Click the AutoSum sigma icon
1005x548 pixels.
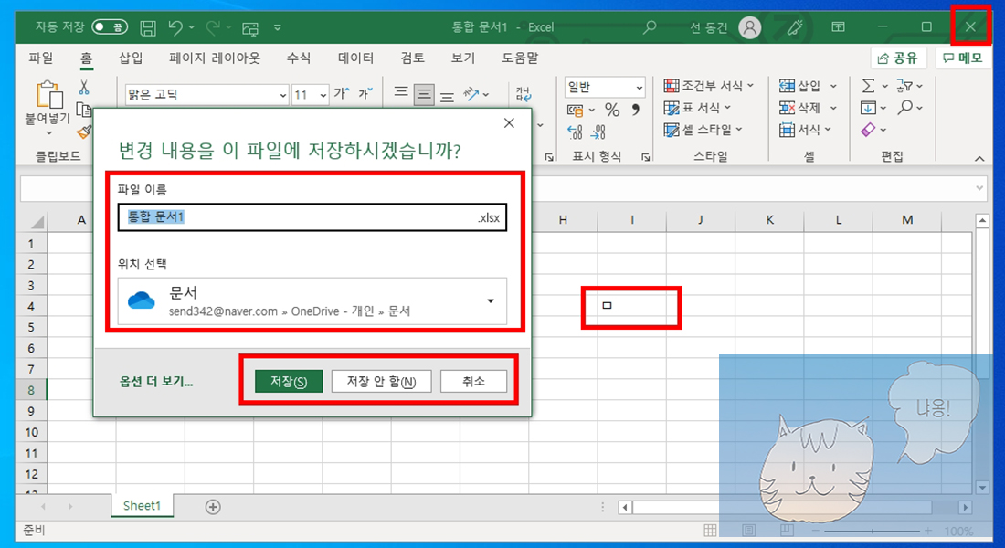[x=868, y=85]
